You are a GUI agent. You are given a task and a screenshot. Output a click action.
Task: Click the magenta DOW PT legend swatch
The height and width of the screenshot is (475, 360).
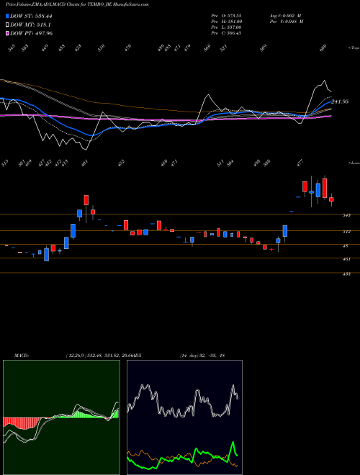pyautogui.click(x=7, y=33)
